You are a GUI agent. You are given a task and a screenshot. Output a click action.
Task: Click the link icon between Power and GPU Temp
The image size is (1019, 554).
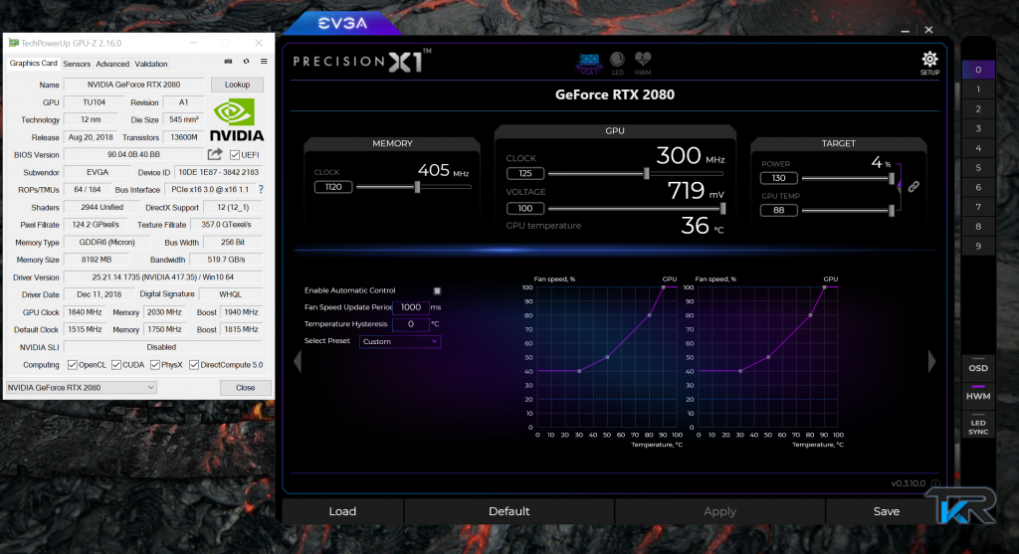click(914, 187)
